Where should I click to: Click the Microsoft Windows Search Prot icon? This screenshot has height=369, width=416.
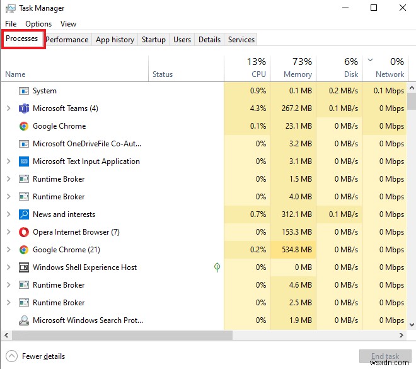(24, 320)
